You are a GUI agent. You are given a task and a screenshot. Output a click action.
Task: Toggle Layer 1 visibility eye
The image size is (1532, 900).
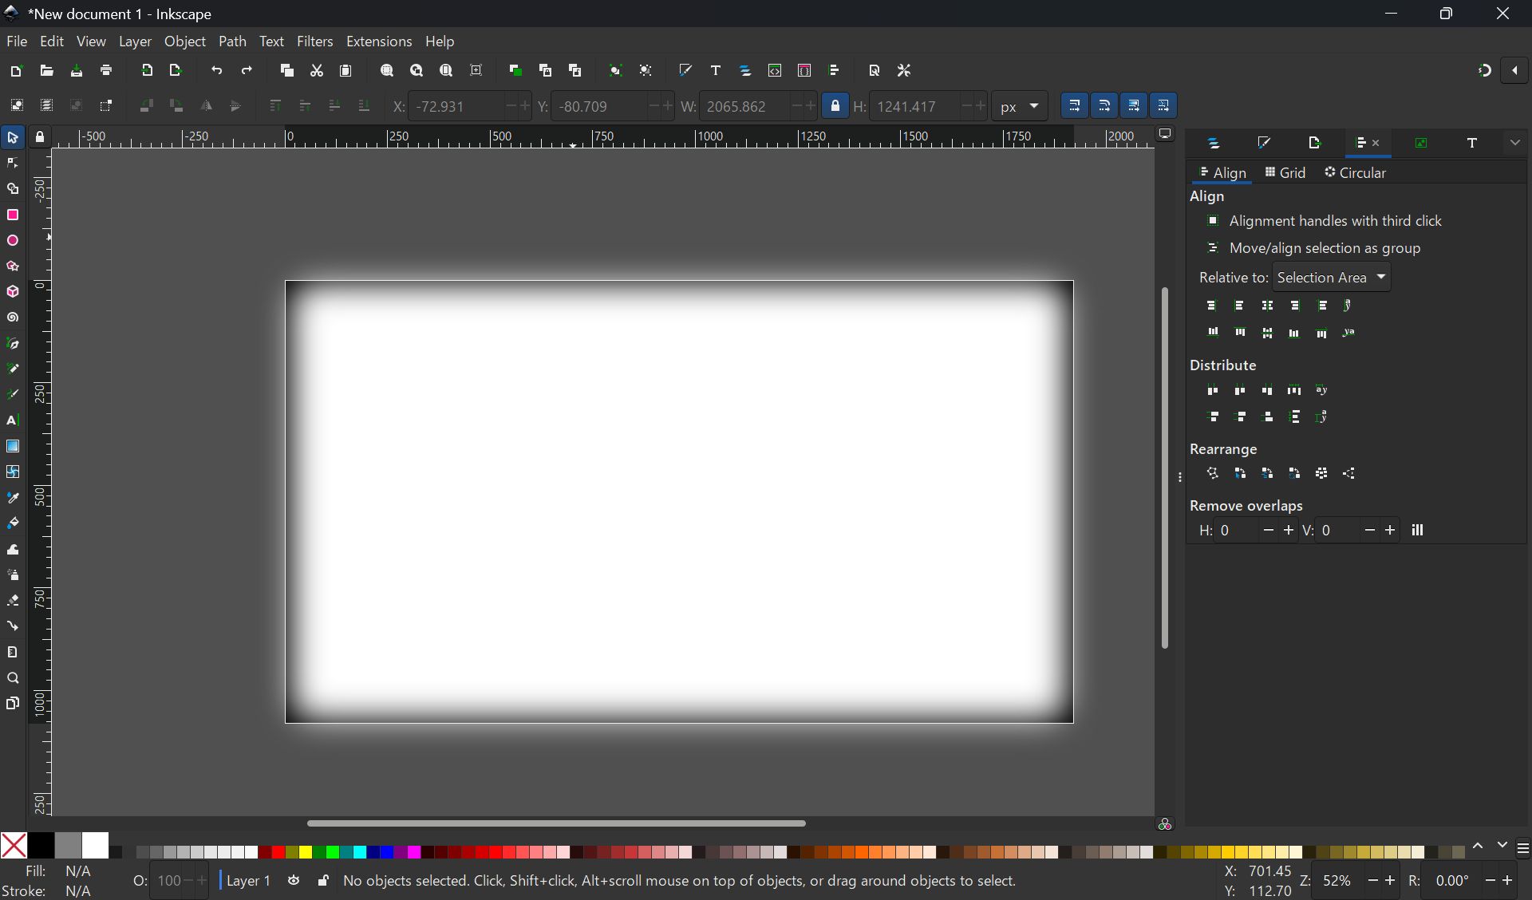coord(294,880)
